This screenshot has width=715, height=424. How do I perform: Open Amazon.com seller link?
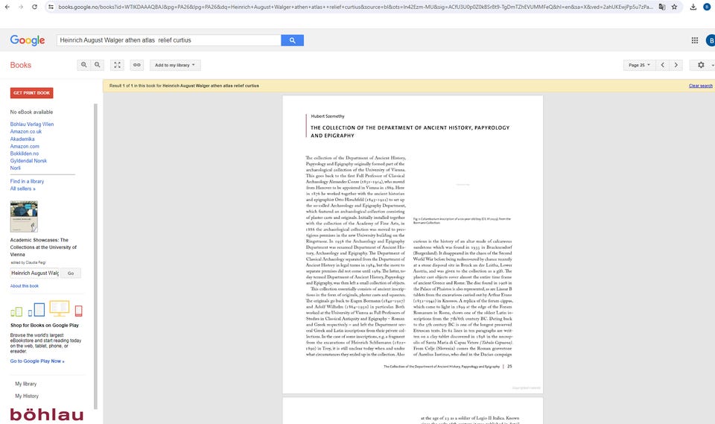click(x=25, y=146)
